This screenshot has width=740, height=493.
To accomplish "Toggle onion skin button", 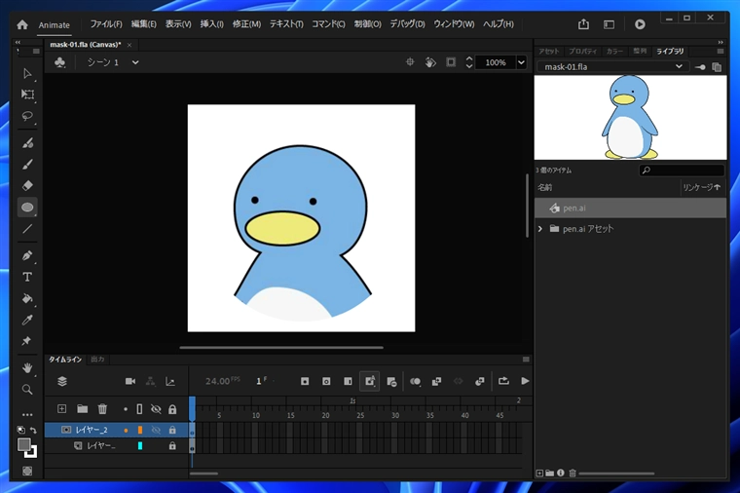I will point(416,381).
